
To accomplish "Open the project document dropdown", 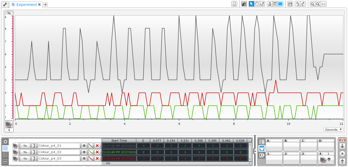I will click(234, 4).
